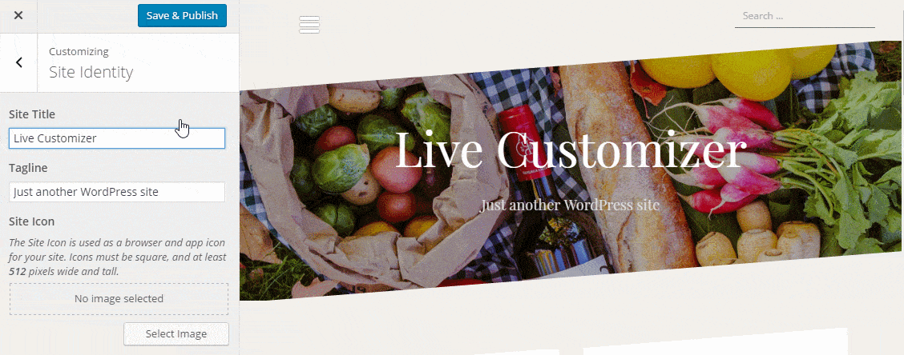
Task: Open the hamburger menu in site preview
Action: (x=309, y=25)
